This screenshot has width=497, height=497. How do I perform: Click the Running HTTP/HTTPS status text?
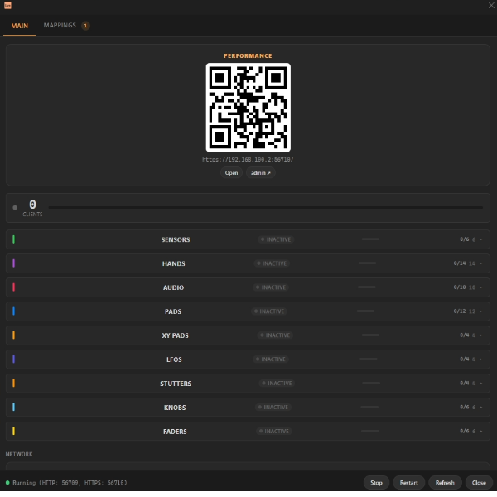[x=70, y=482]
